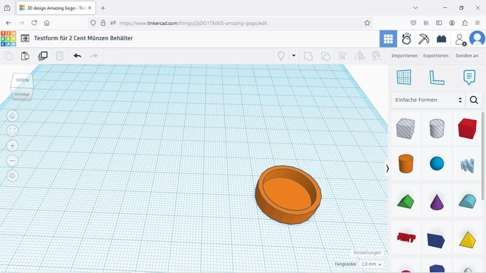Click the browser address bar URL
Viewport: 486px width, 273px height.
[x=193, y=23]
